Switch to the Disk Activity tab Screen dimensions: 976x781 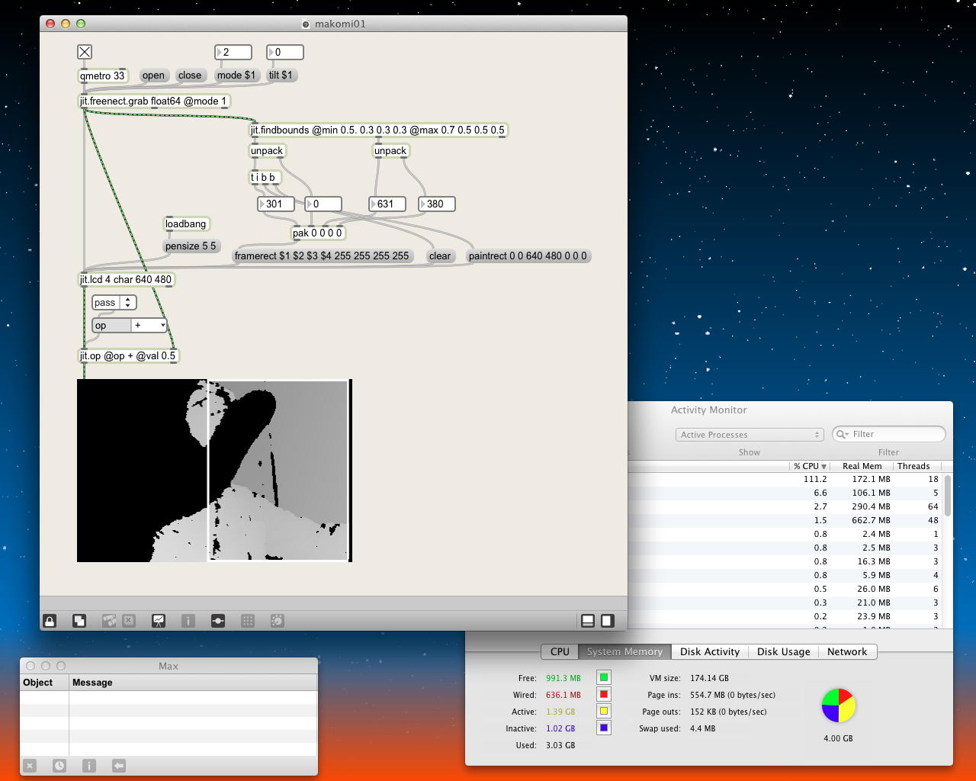click(709, 652)
